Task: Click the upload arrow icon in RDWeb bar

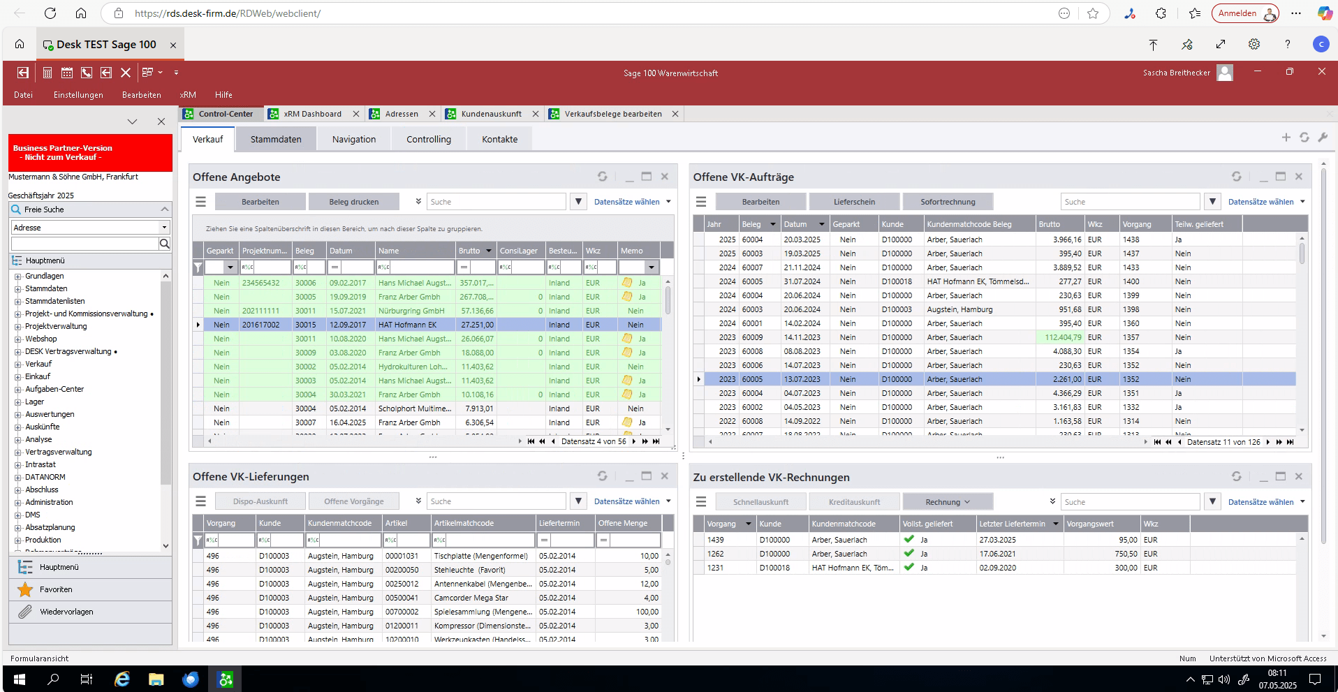Action: point(1153,44)
